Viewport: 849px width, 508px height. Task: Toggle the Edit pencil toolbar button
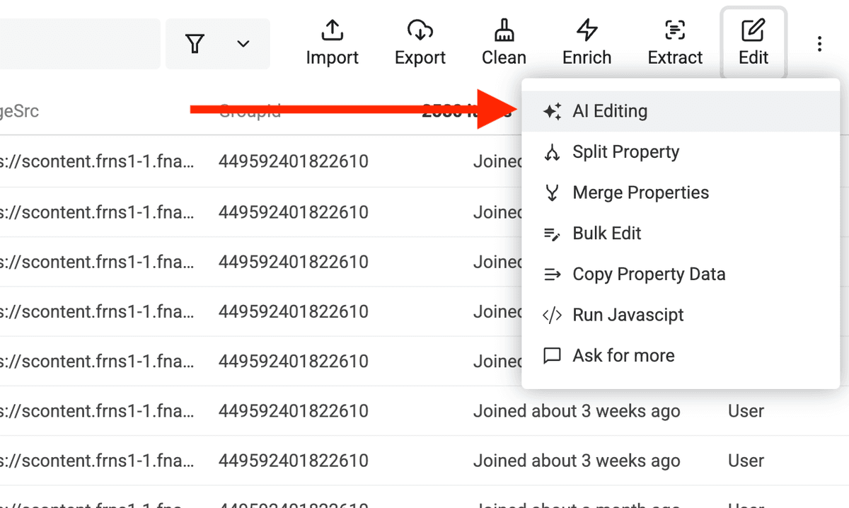click(753, 42)
